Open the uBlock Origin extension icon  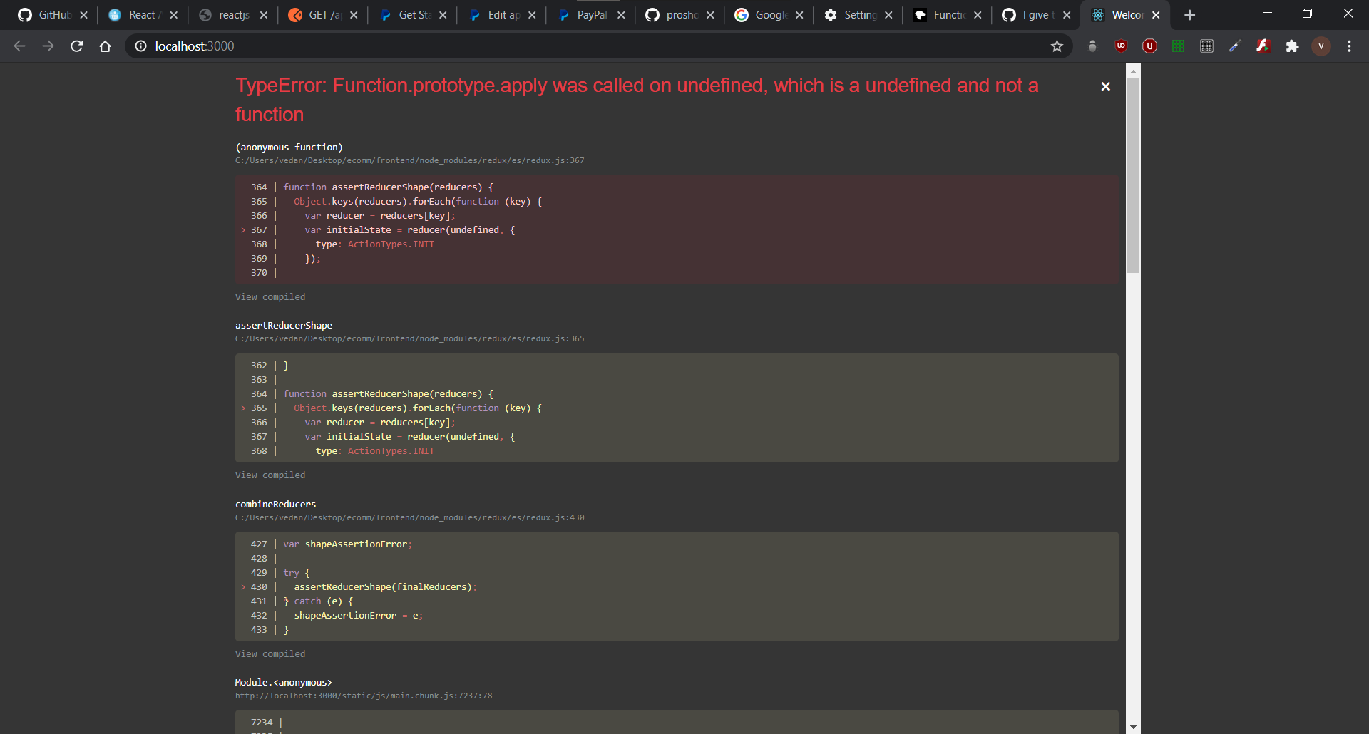[x=1122, y=46]
